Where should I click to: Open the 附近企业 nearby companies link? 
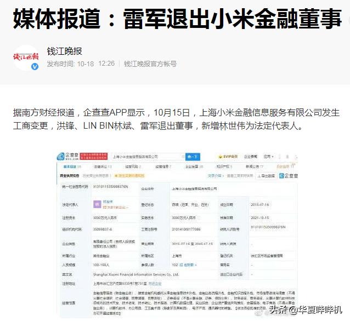pyautogui.click(x=155, y=284)
